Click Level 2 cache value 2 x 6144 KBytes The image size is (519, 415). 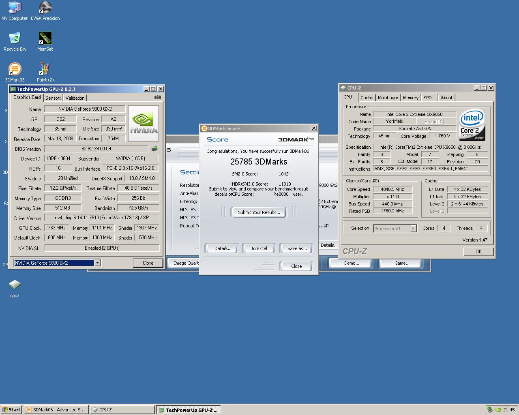click(467, 204)
